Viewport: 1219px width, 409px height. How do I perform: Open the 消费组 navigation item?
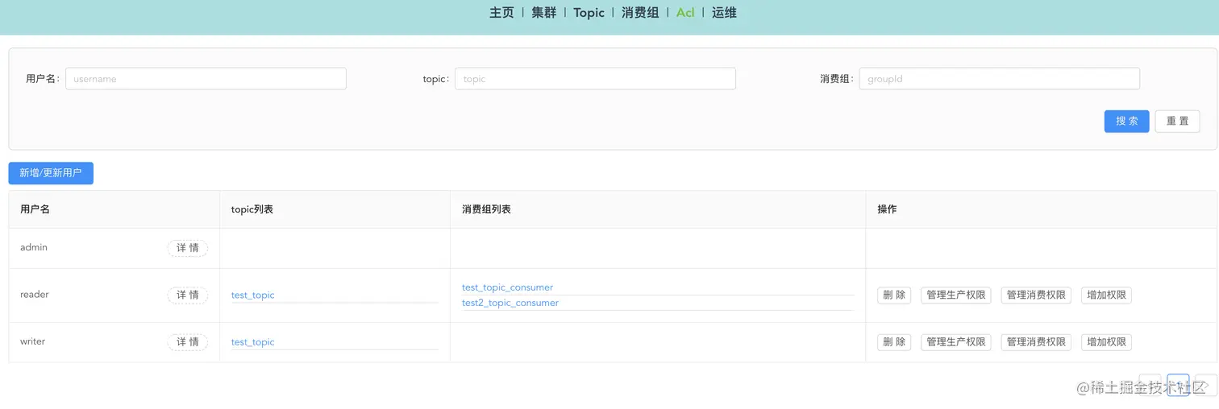click(x=640, y=13)
